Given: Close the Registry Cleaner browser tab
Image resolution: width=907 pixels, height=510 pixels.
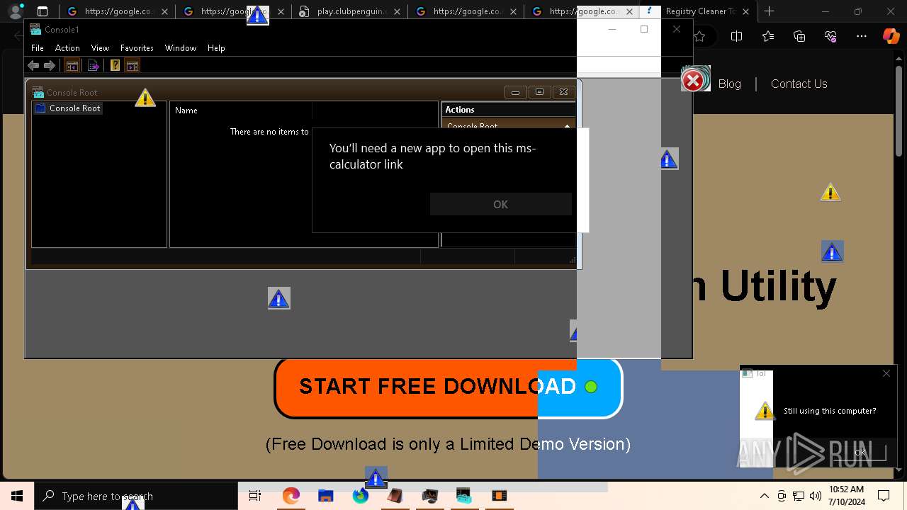Looking at the screenshot, I should pyautogui.click(x=745, y=11).
